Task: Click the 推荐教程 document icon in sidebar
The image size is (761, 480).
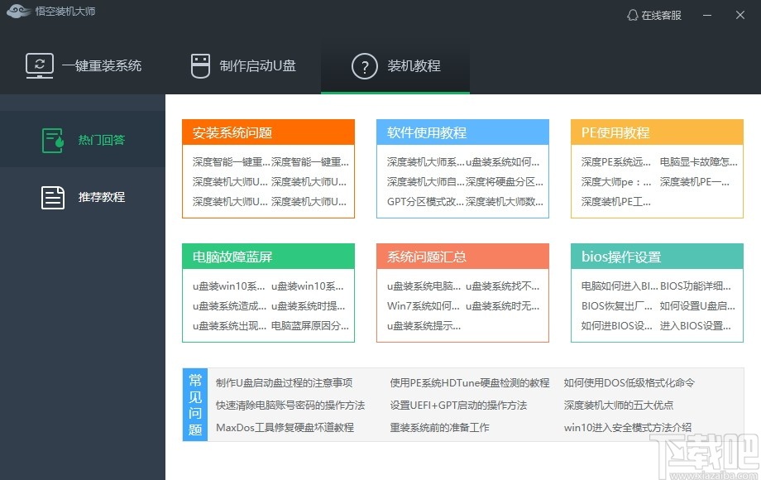Action: coord(51,197)
